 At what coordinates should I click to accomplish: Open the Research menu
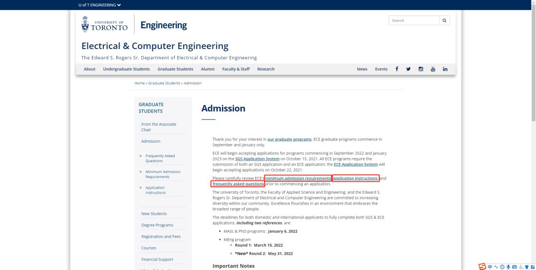click(x=266, y=69)
